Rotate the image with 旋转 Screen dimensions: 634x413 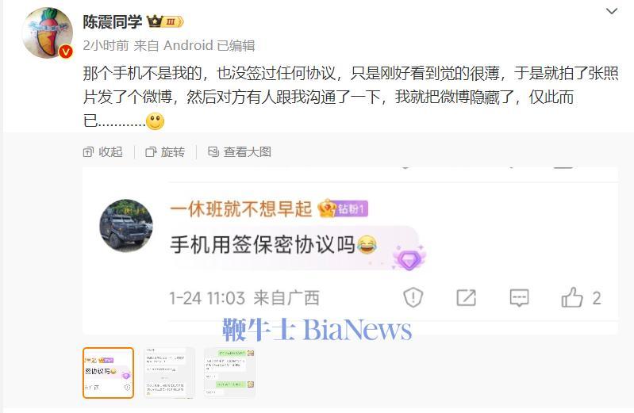coord(165,152)
